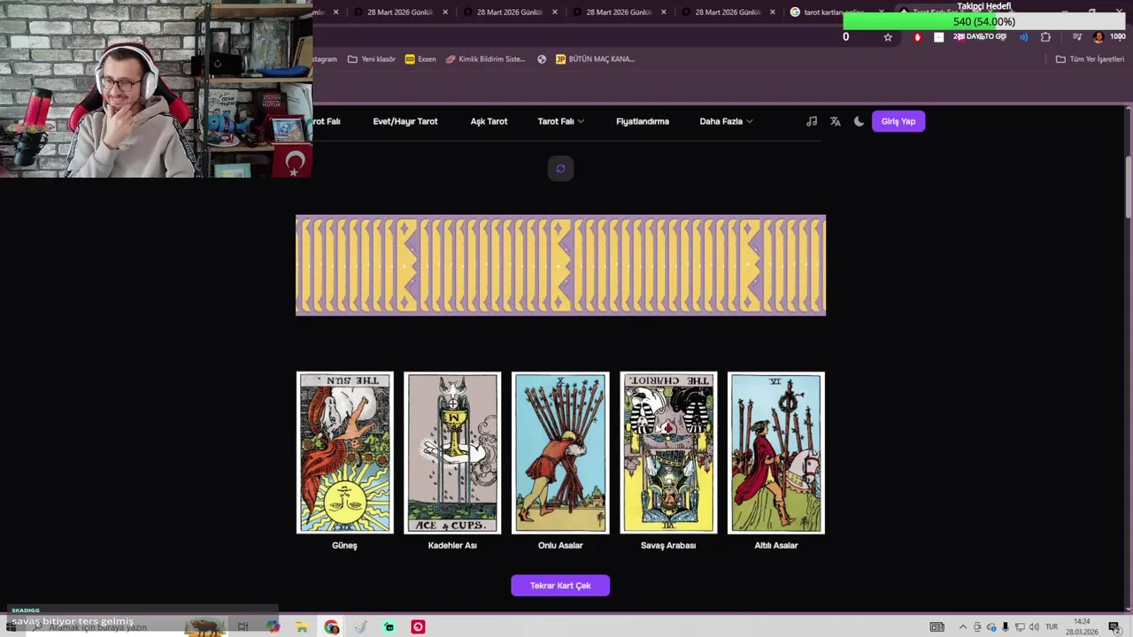This screenshot has width=1133, height=637.
Task: Open the BÜTÜN MAÇ KANA... bookmark
Action: [595, 59]
